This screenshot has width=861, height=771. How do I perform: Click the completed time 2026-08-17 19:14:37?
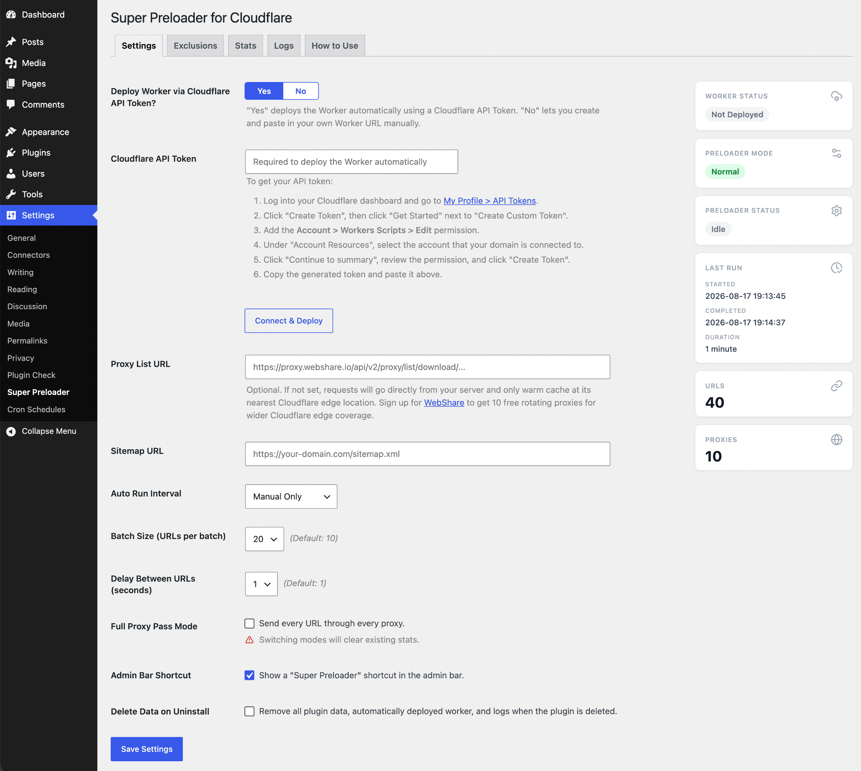tap(745, 322)
